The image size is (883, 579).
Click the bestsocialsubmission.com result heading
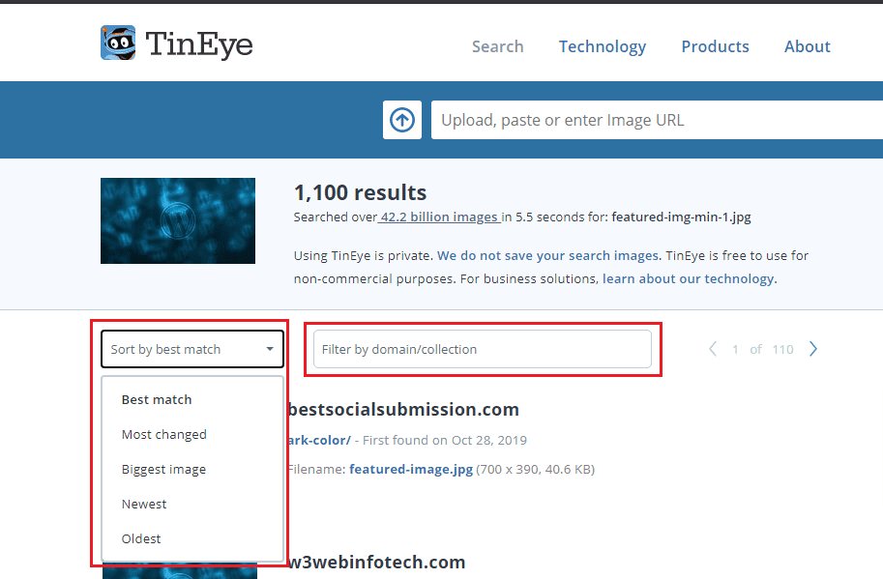403,409
